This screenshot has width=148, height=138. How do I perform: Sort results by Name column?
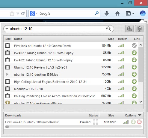pos(18,39)
